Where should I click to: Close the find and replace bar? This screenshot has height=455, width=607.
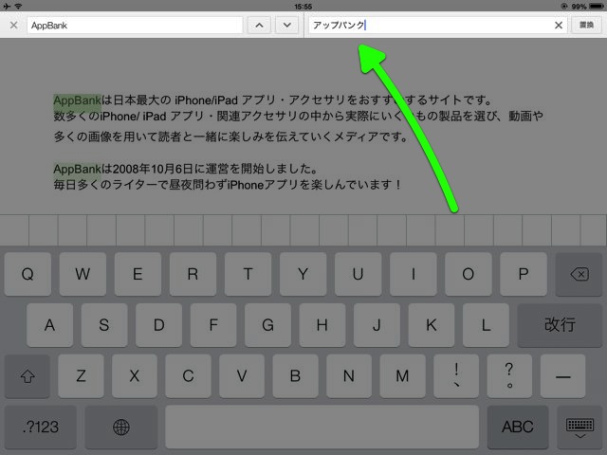13,26
